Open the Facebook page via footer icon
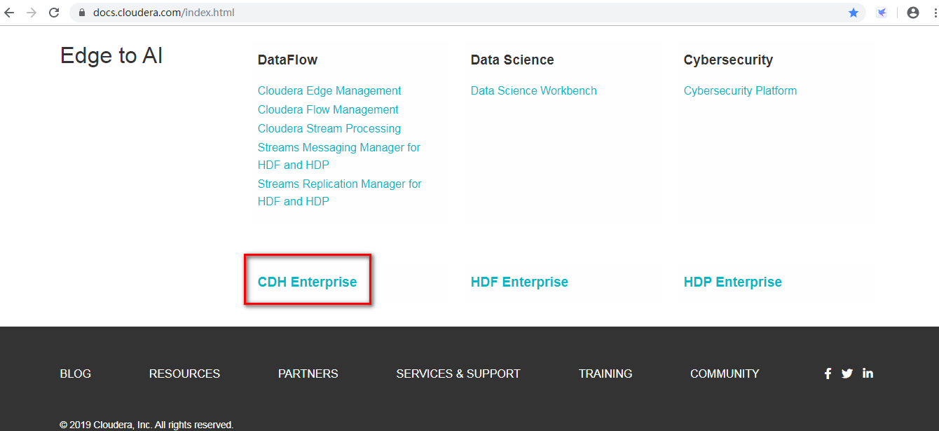Viewport: 939px width, 431px height. (x=828, y=373)
